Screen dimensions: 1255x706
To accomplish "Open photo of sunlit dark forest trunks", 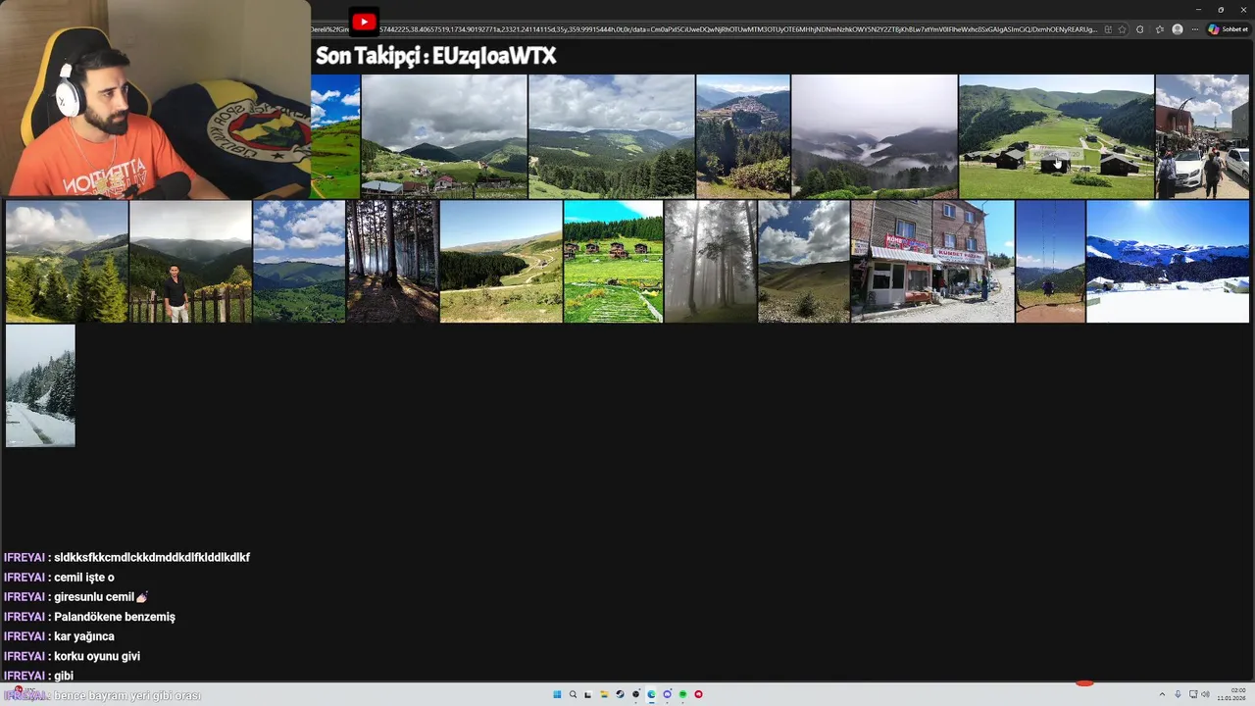I will pos(392,262).
